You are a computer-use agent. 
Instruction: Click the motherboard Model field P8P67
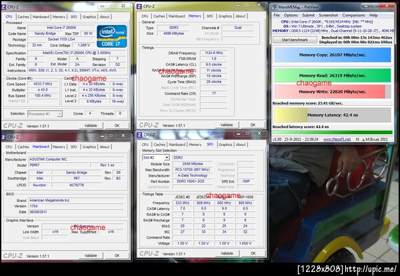pyautogui.click(x=59, y=165)
